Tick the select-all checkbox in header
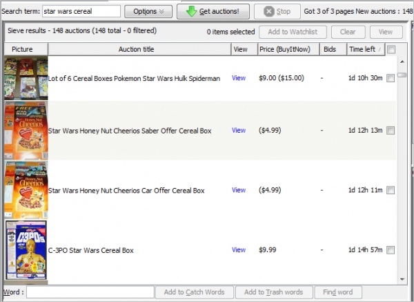This screenshot has width=414, height=302. (x=392, y=49)
